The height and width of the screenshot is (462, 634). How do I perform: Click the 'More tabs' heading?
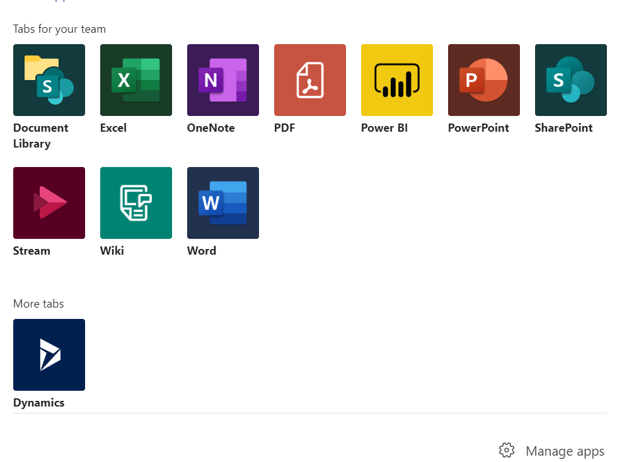(x=38, y=304)
